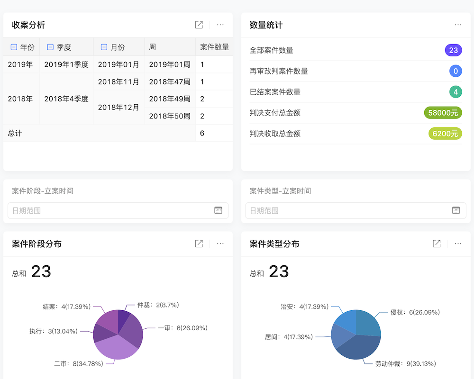Click the 判决支付总金额 amount 58000元

tap(443, 113)
